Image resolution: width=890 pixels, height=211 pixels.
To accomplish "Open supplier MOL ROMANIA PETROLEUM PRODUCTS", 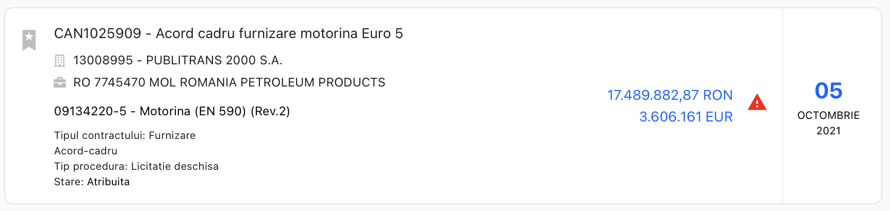I will pyautogui.click(x=229, y=82).
